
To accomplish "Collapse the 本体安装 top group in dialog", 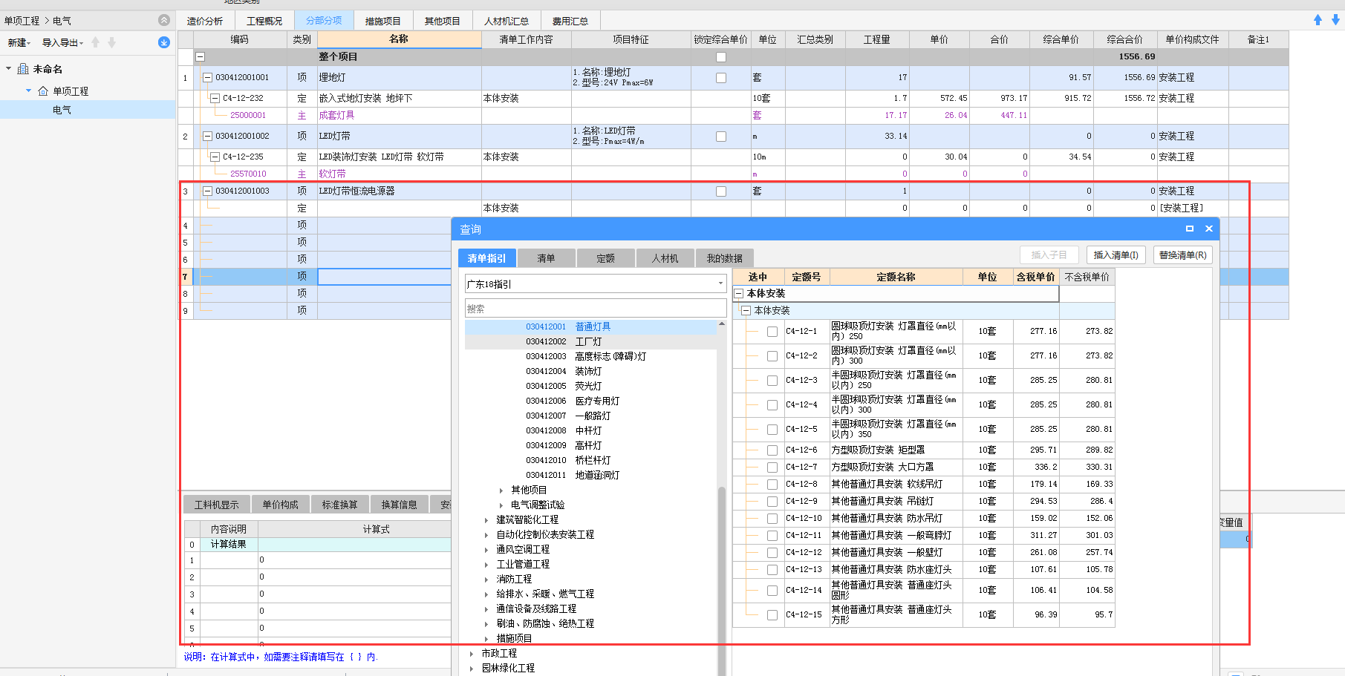I will 739,294.
